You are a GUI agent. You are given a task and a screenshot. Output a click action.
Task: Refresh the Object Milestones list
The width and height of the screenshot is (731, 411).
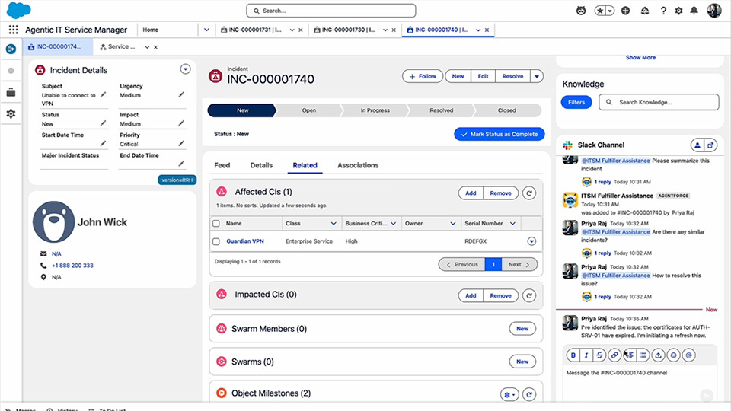pos(528,395)
